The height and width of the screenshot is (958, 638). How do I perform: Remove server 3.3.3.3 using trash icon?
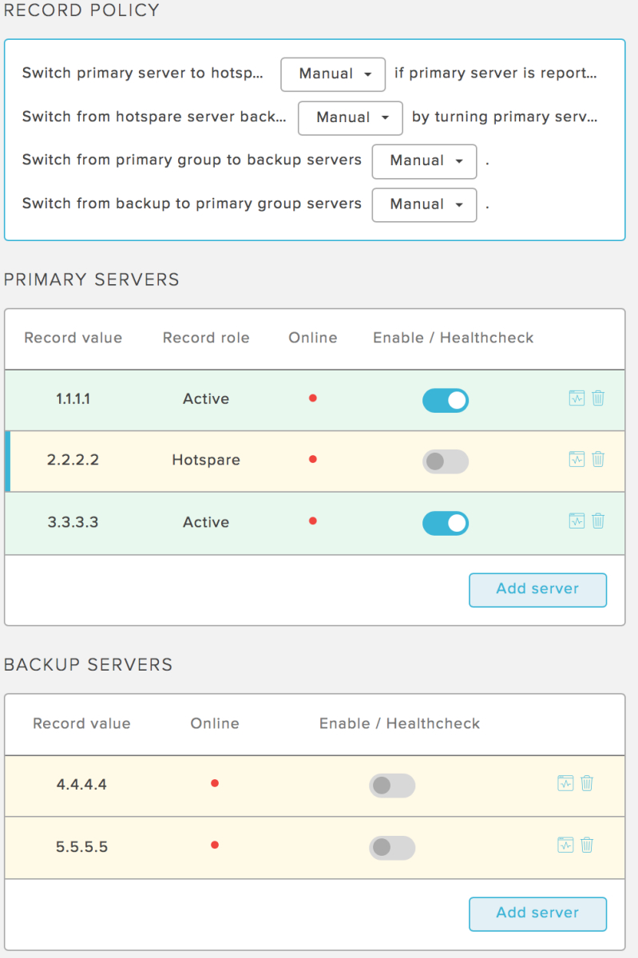point(598,521)
